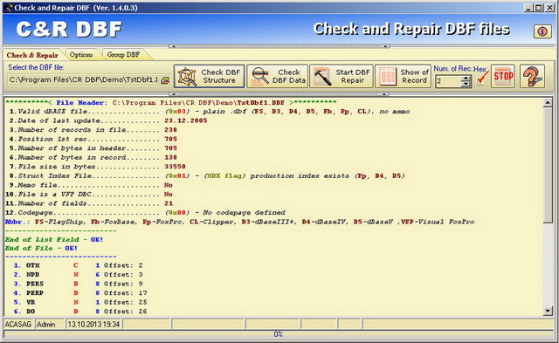
Task: Click the red STOP button
Action: [x=503, y=76]
